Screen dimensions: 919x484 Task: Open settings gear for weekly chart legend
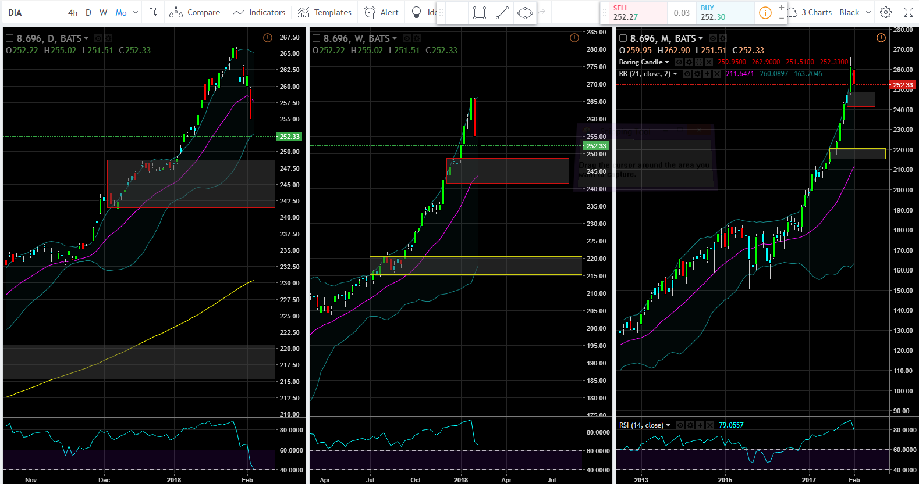[416, 38]
